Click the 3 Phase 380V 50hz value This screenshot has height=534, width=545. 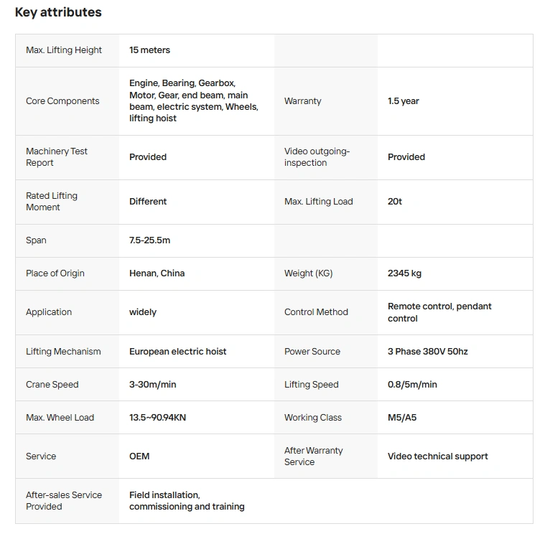pos(427,352)
